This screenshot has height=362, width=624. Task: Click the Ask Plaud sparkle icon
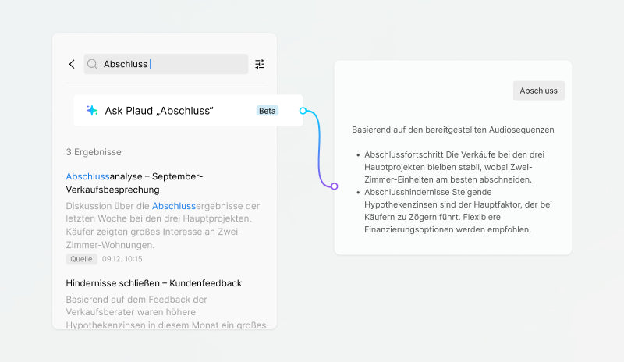(x=92, y=111)
